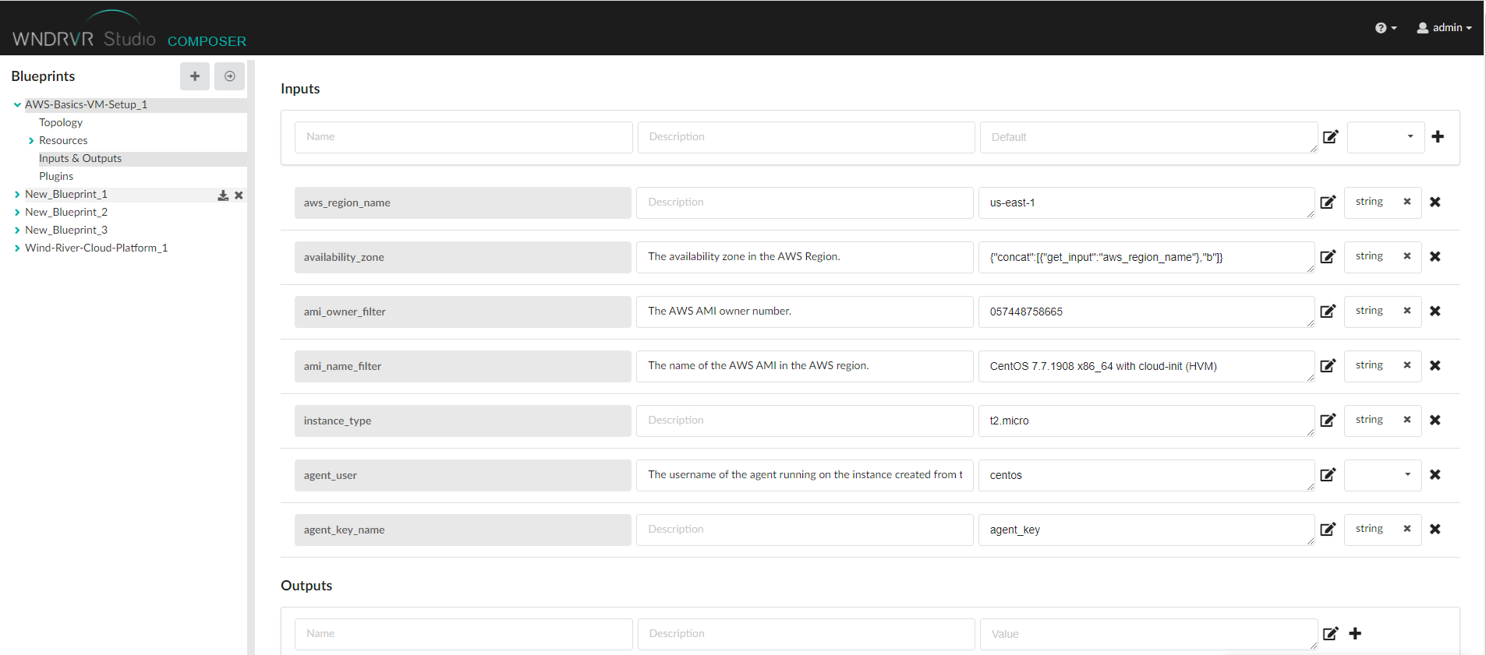Screen dimensions: 1486x655
Task: Focus the new input Default field
Action: [1148, 137]
